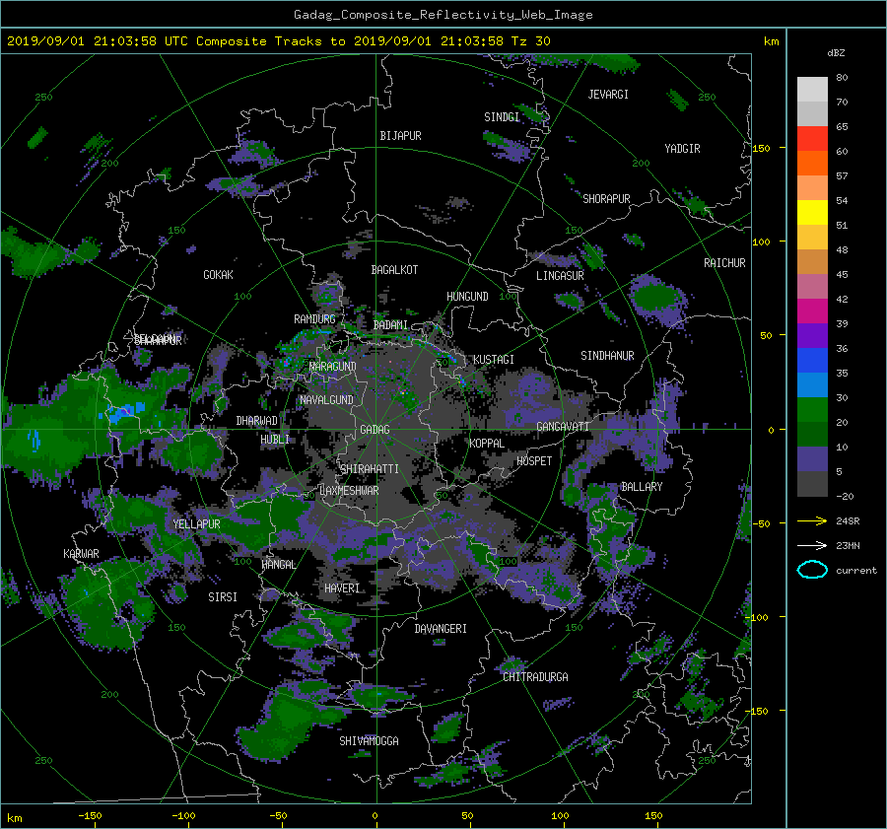Pick the light gray 70-80 dBZ swatch
The height and width of the screenshot is (829, 887).
(x=812, y=90)
